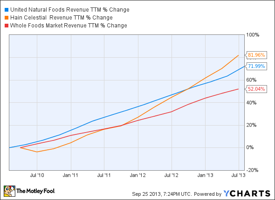Click the YCharts logo
275x200 pixels.
point(247,193)
